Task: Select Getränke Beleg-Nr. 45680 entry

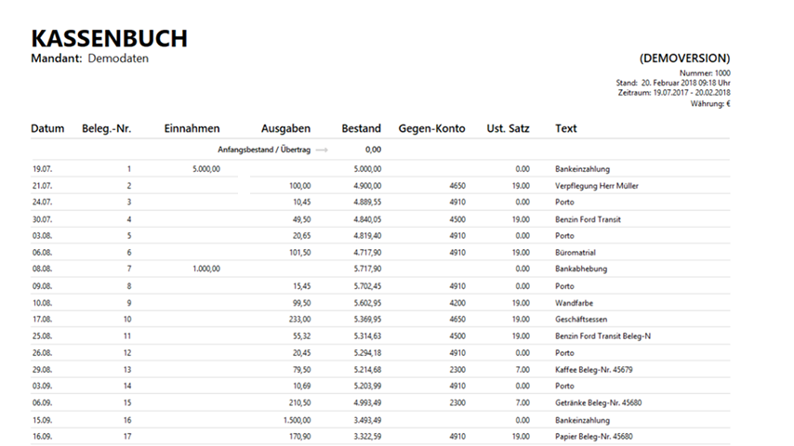Action: point(598,403)
